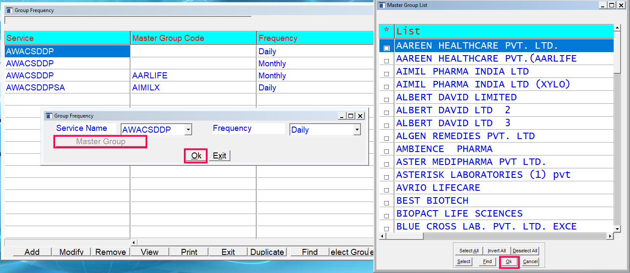Click Find in the Master Group List
This screenshot has height=273, width=630.
point(487,261)
